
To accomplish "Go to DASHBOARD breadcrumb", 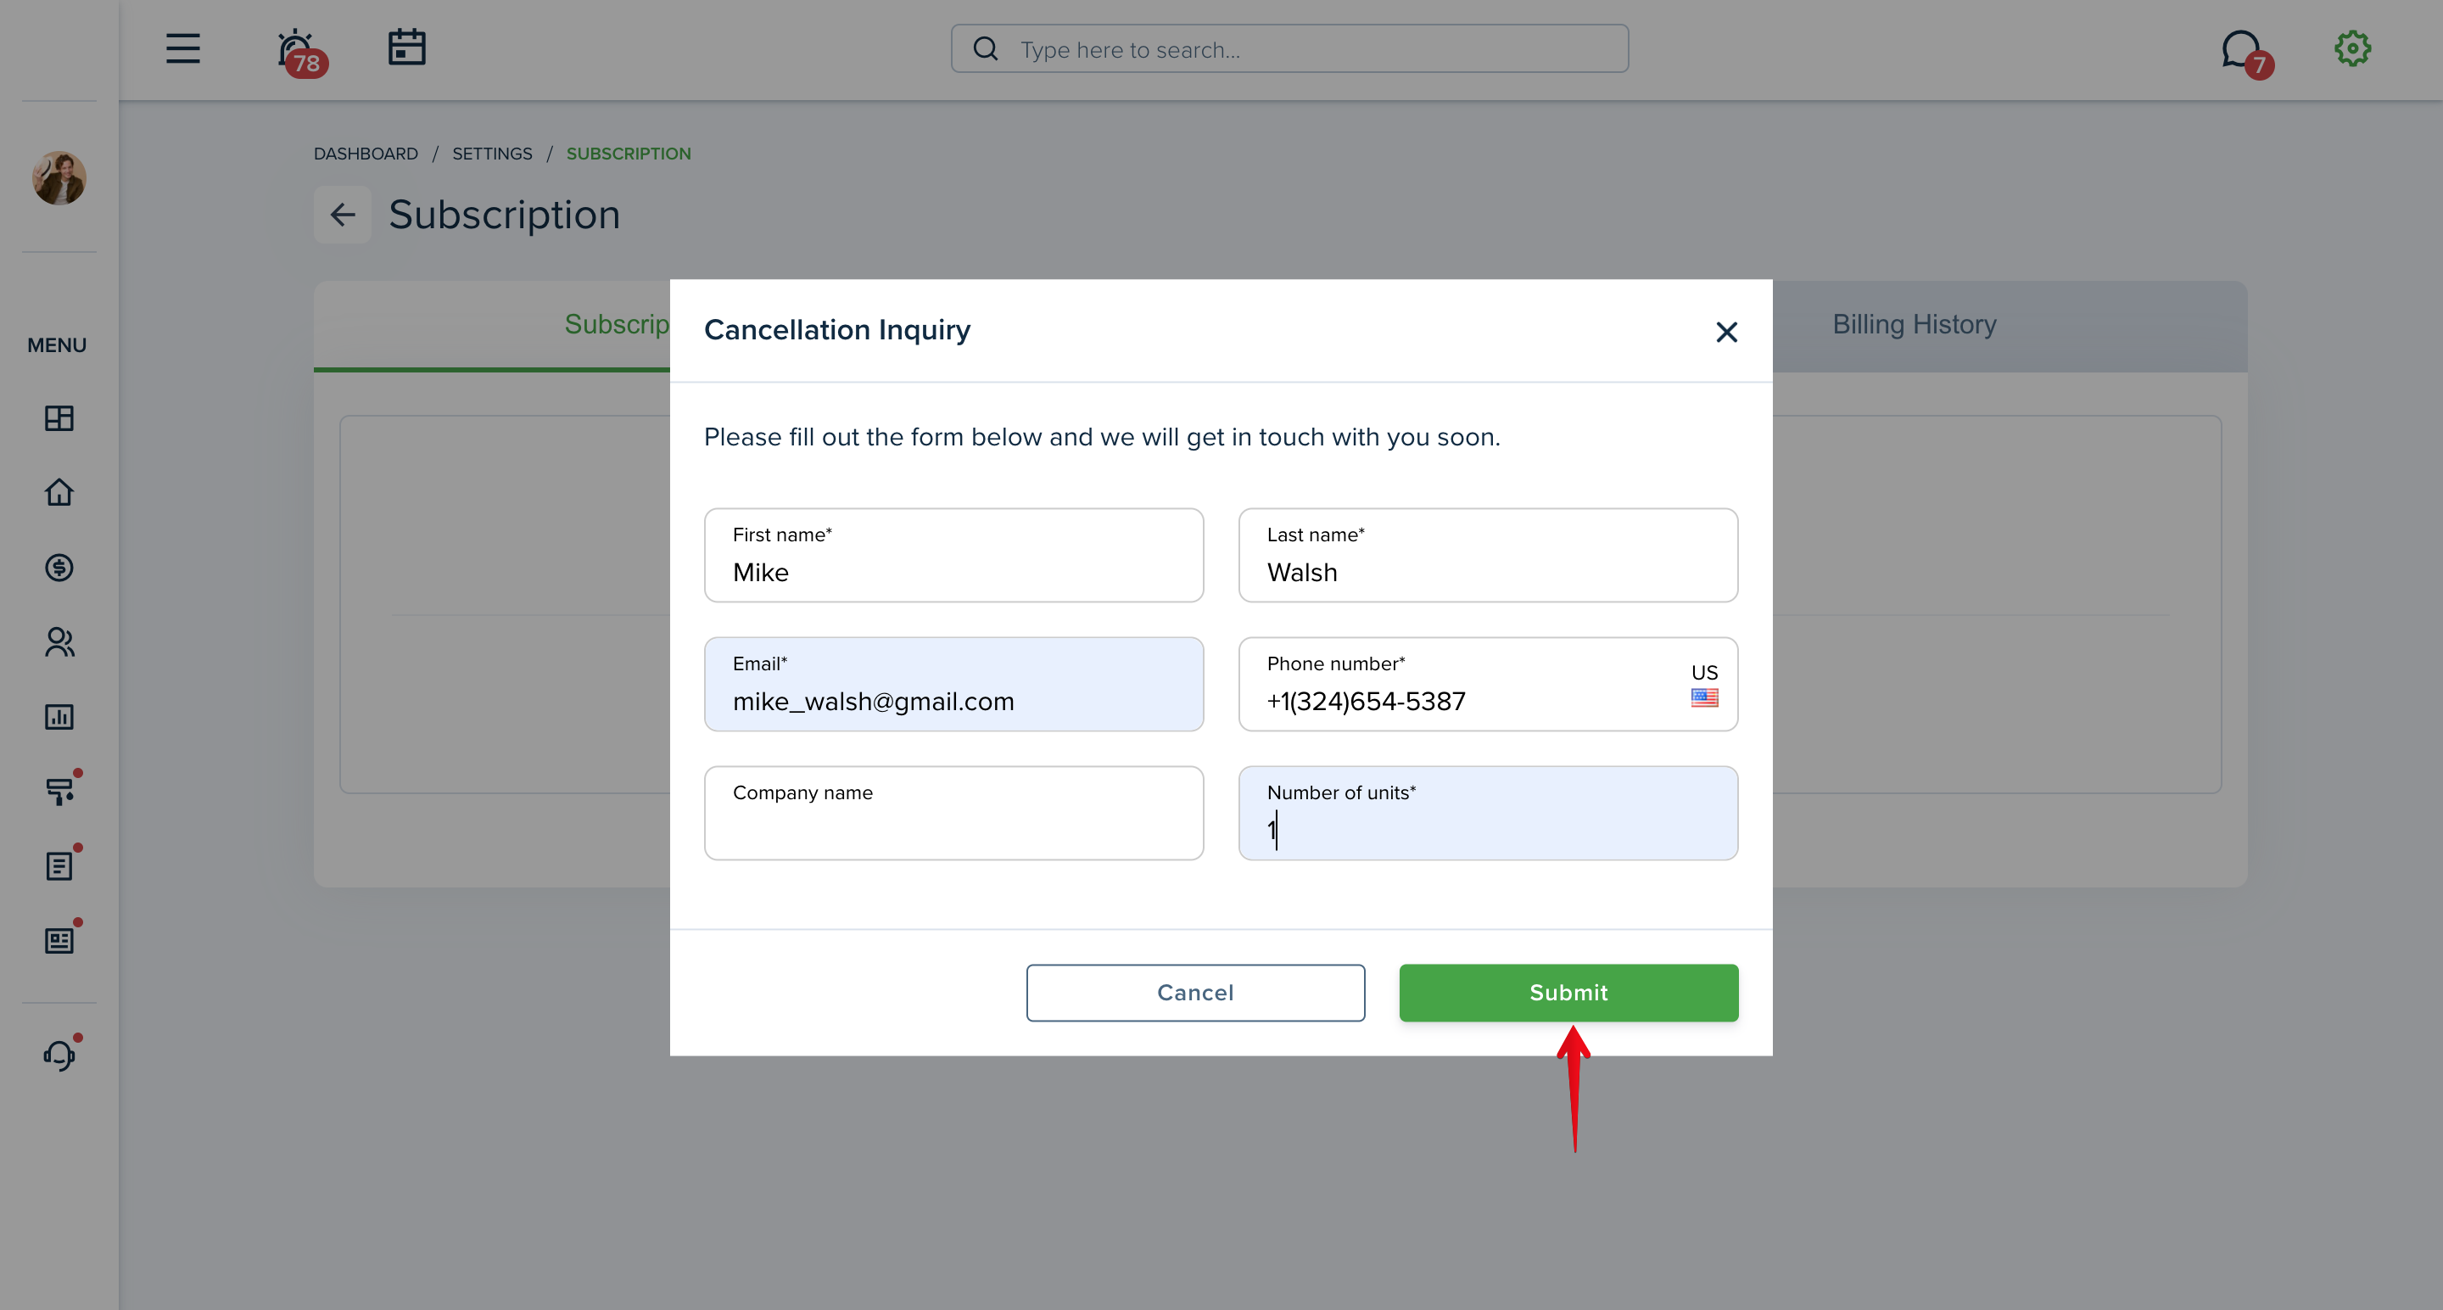I will coord(366,154).
